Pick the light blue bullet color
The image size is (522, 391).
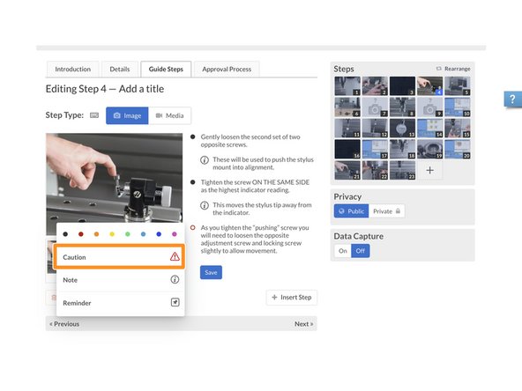tap(143, 234)
